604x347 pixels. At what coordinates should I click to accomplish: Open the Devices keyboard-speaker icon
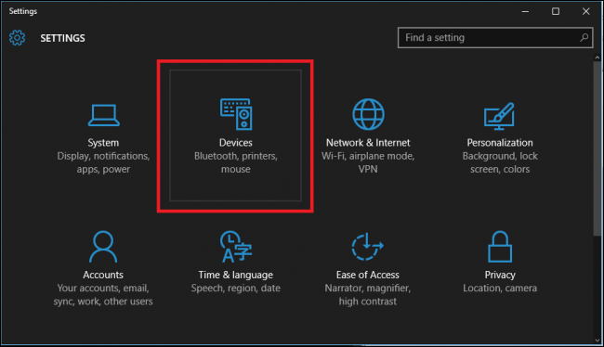pyautogui.click(x=236, y=114)
